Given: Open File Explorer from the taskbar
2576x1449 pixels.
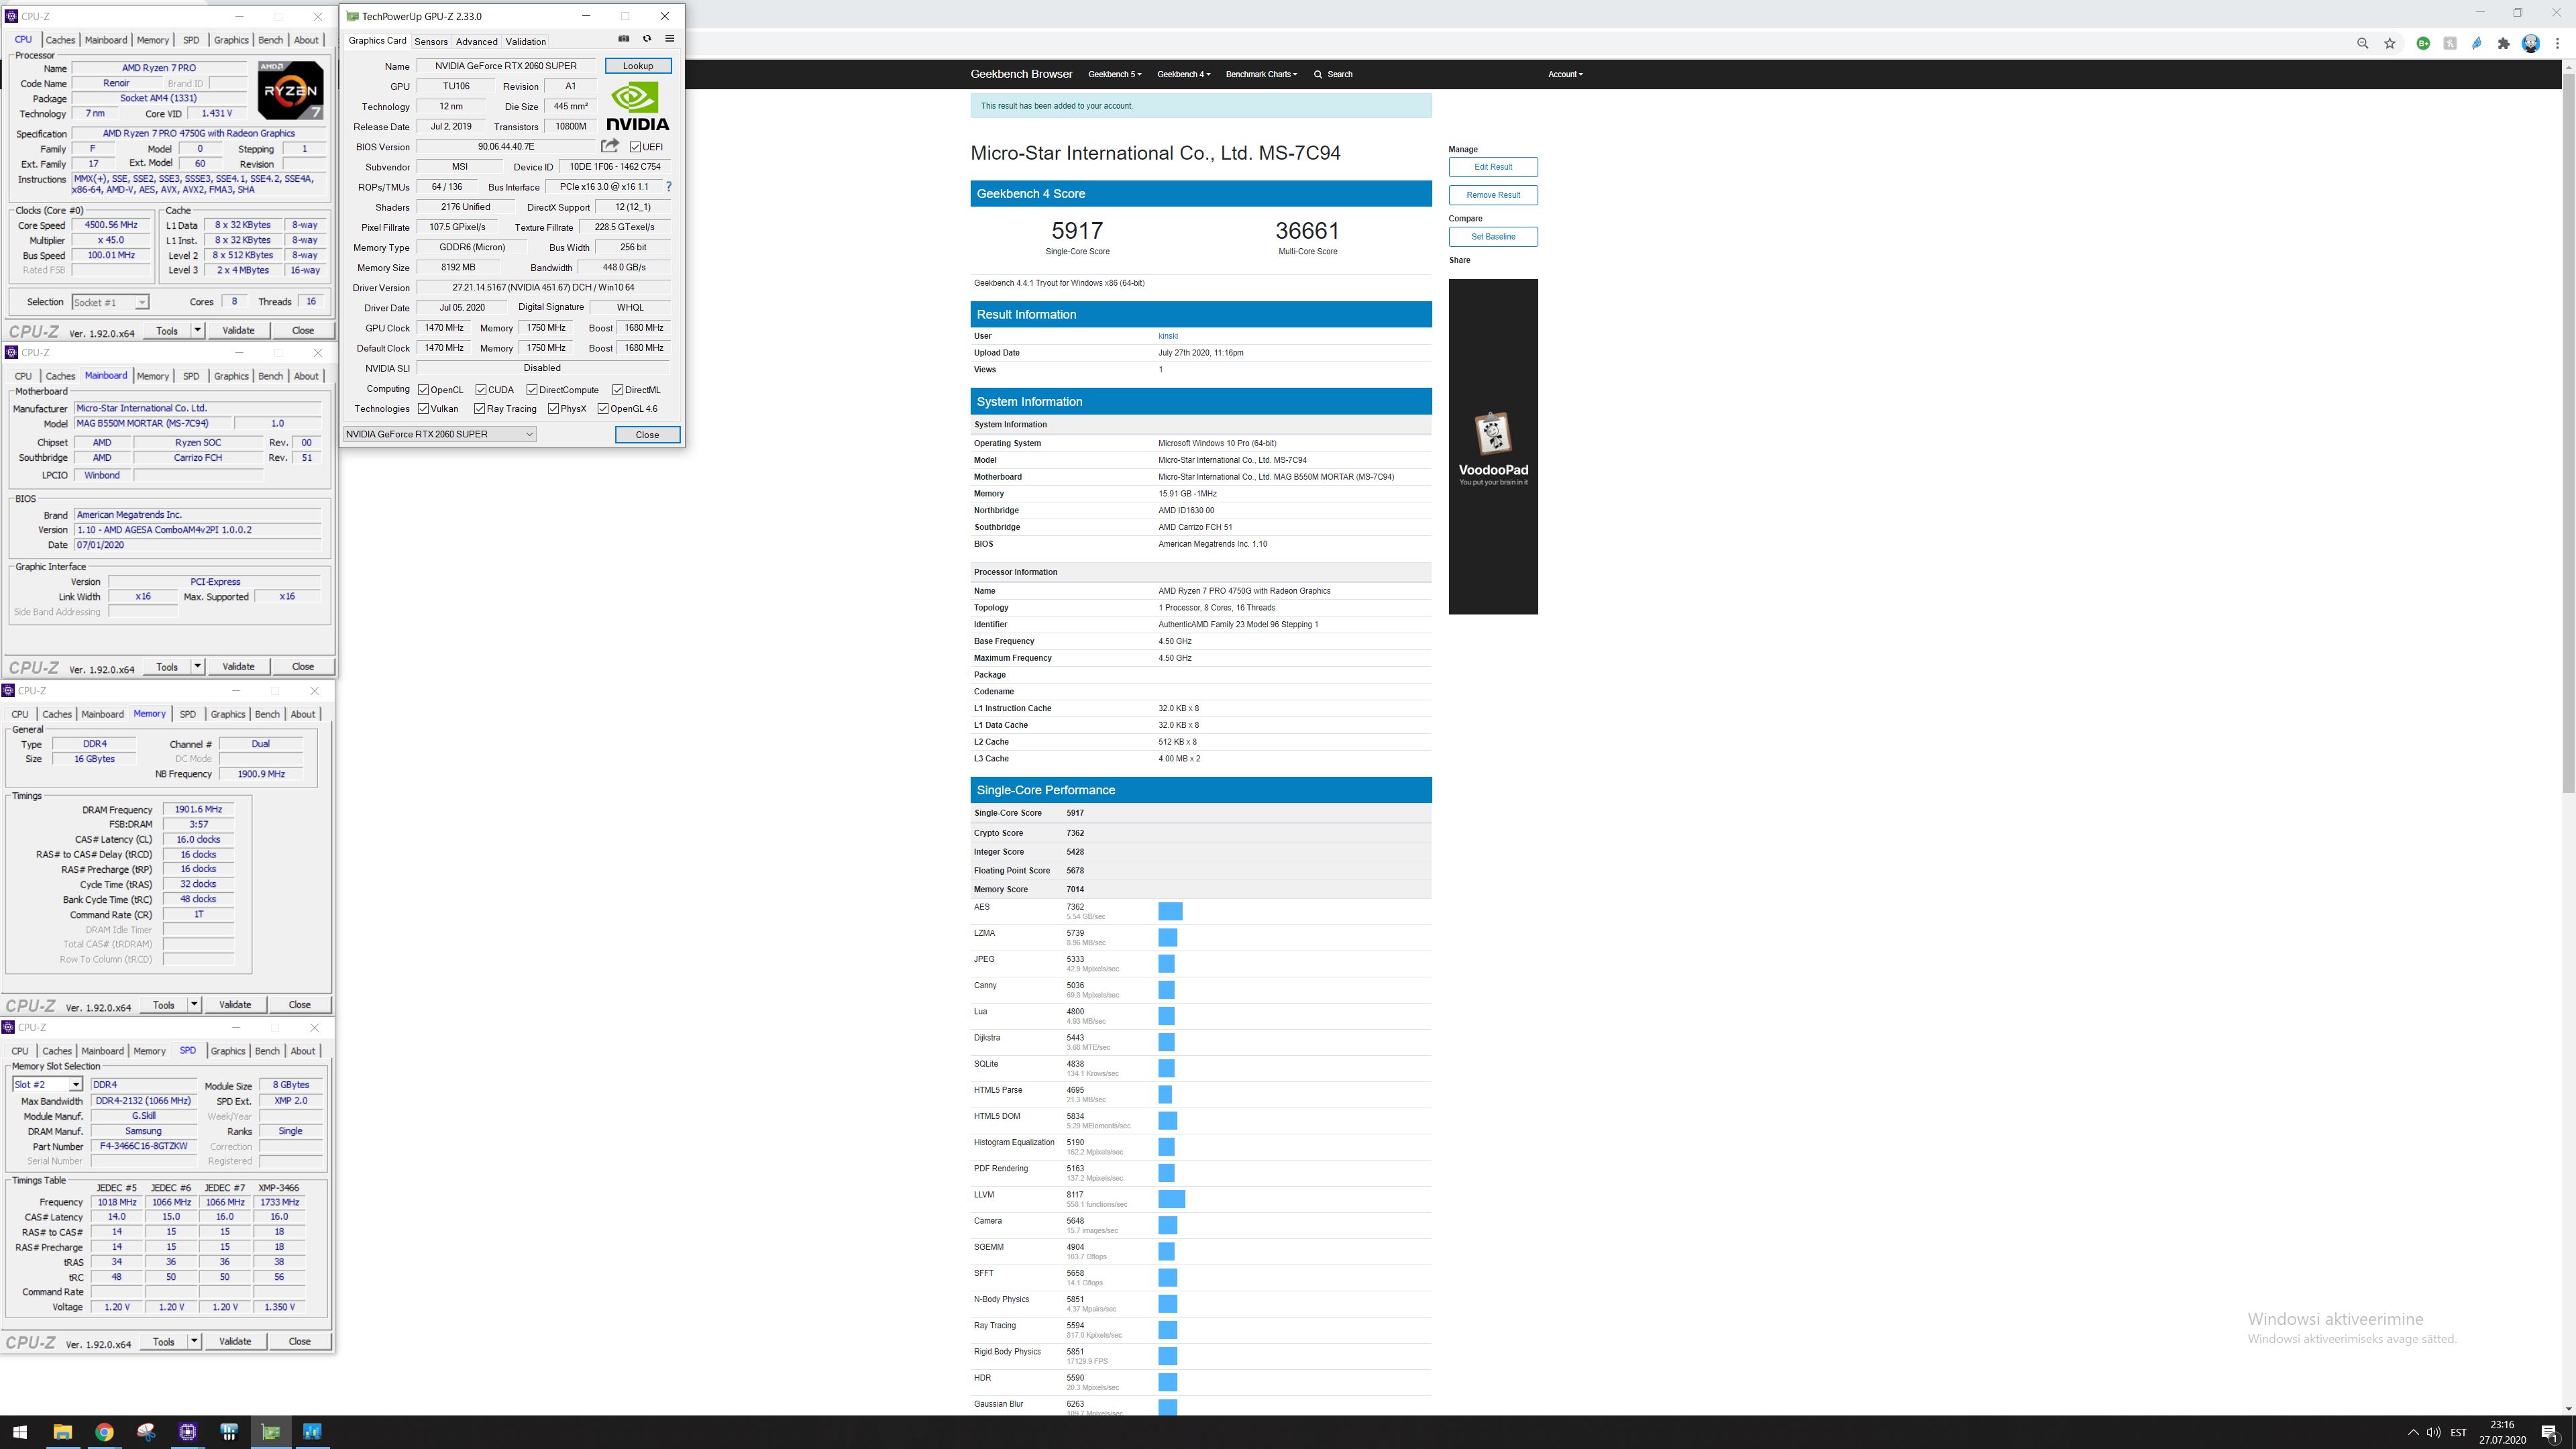Looking at the screenshot, I should point(62,1432).
